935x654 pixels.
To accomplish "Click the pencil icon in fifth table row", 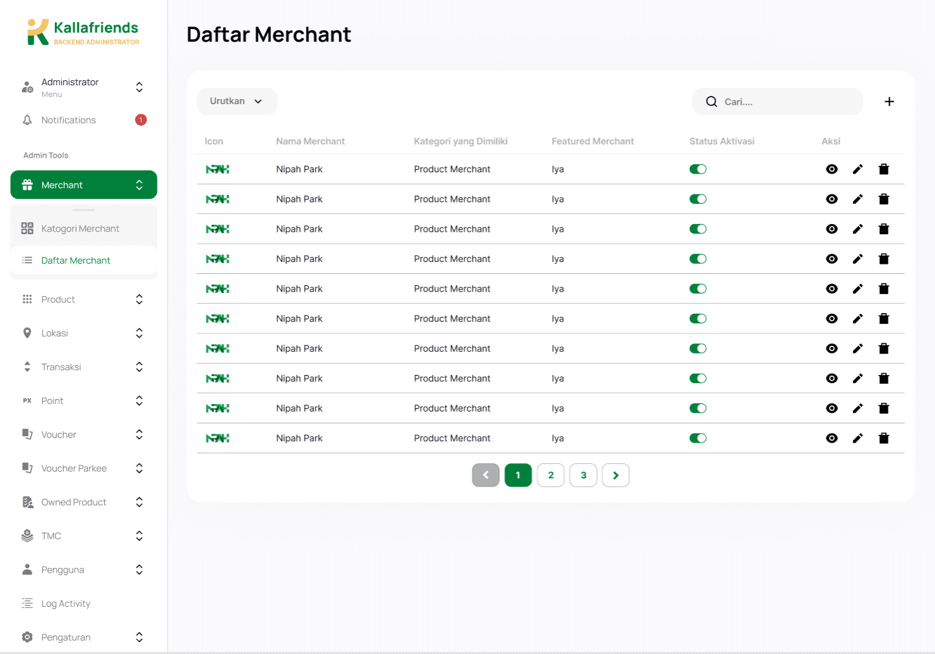I will tap(857, 288).
